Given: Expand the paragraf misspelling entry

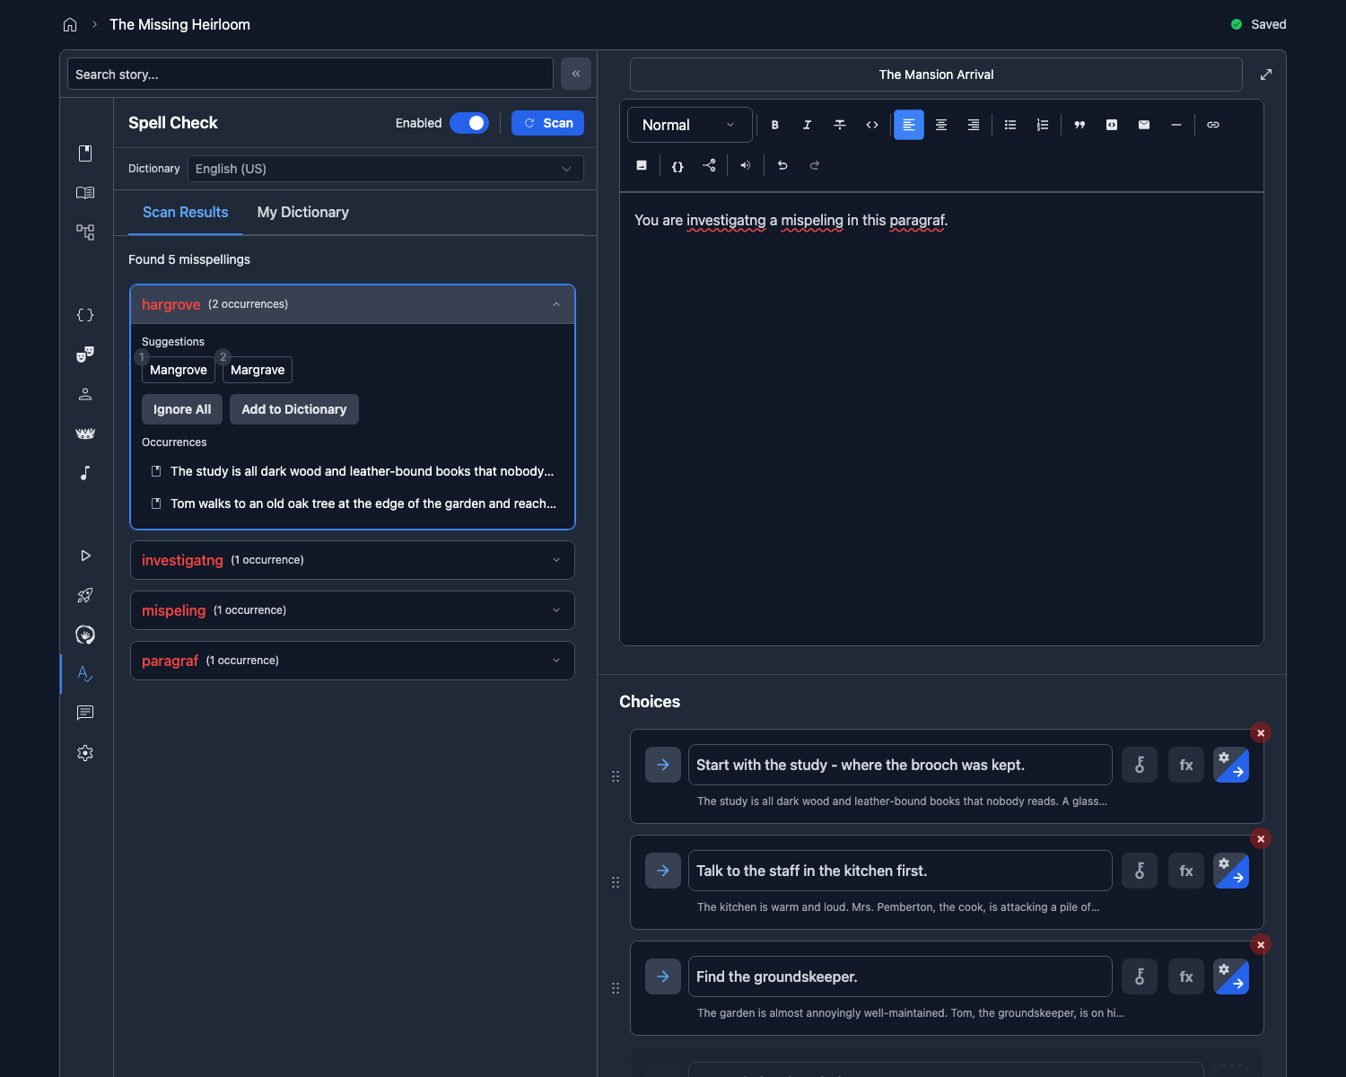Looking at the screenshot, I should coord(555,660).
